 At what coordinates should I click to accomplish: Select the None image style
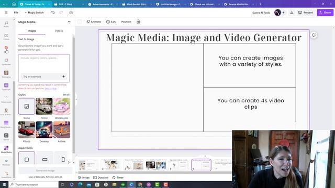pos(27,107)
